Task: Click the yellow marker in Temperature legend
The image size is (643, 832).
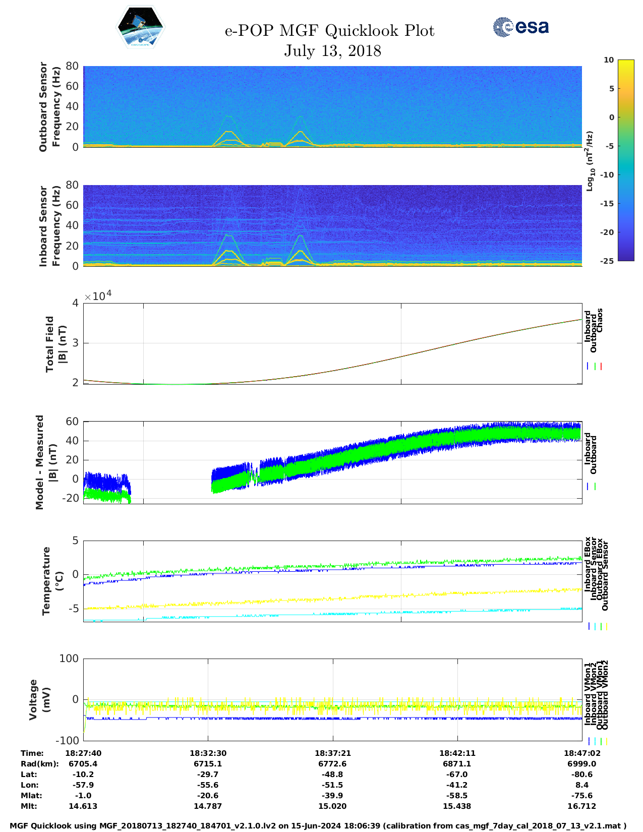Action: point(607,626)
